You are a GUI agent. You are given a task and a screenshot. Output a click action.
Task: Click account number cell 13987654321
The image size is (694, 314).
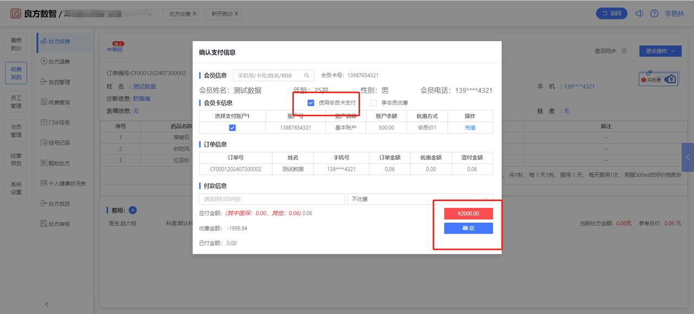click(x=295, y=128)
